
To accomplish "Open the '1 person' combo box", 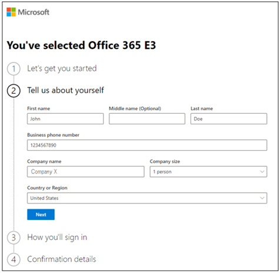I will tap(208, 172).
